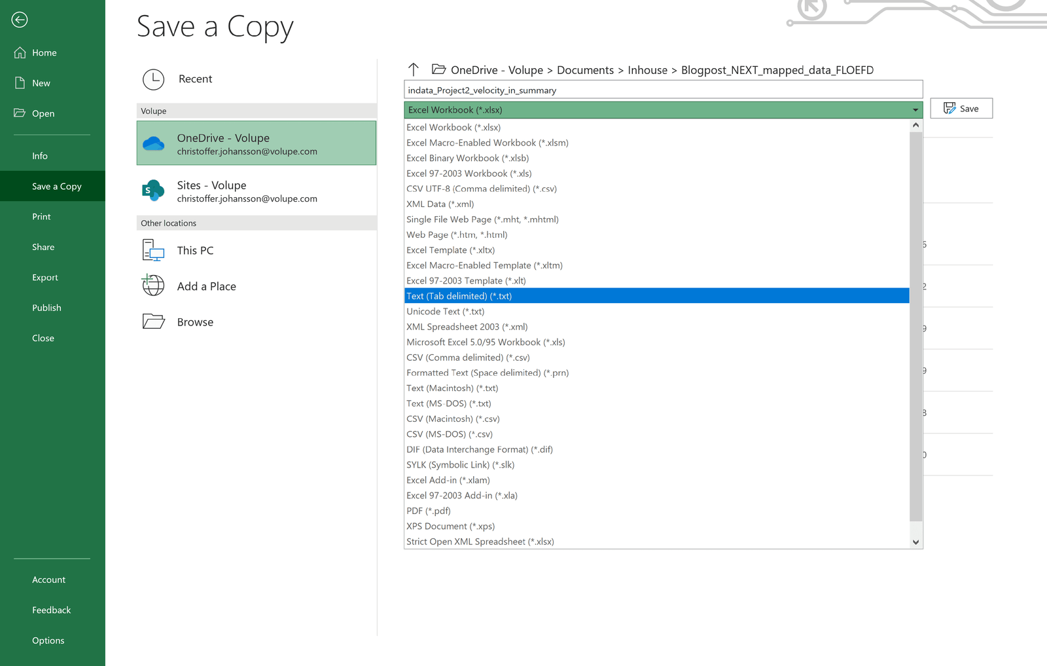Click the file name input field
The height and width of the screenshot is (666, 1047).
coord(664,90)
